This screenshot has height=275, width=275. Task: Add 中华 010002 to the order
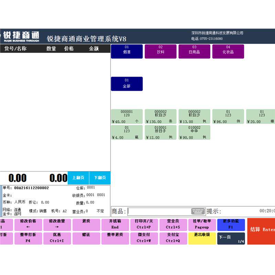coord(194,132)
